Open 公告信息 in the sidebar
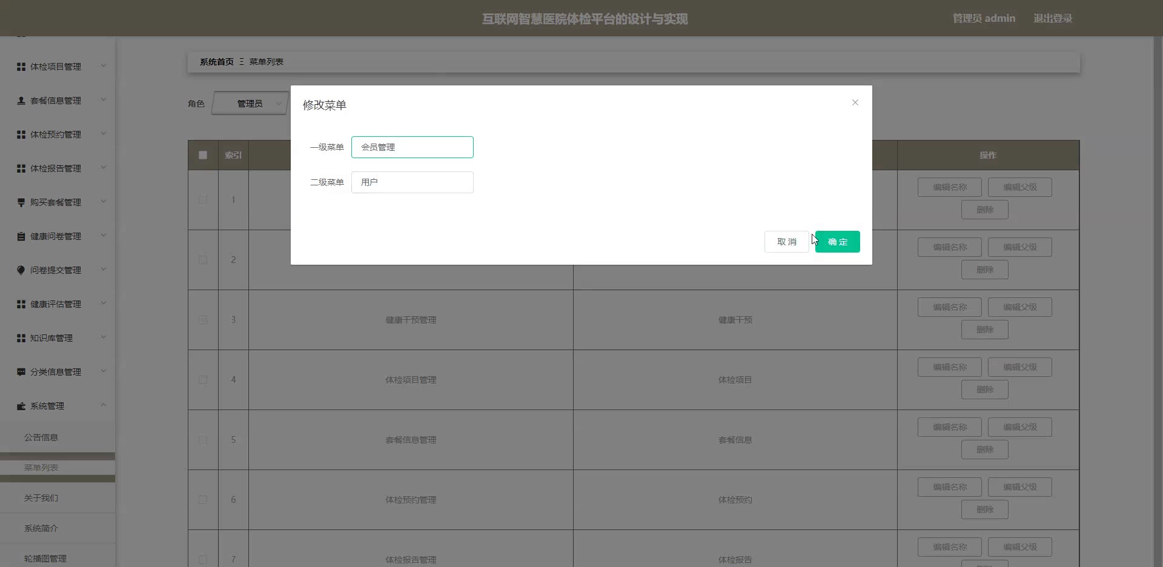The height and width of the screenshot is (567, 1163). click(x=41, y=437)
